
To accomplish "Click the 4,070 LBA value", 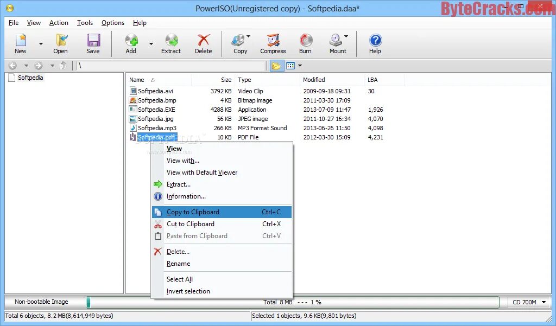I will pos(376,119).
